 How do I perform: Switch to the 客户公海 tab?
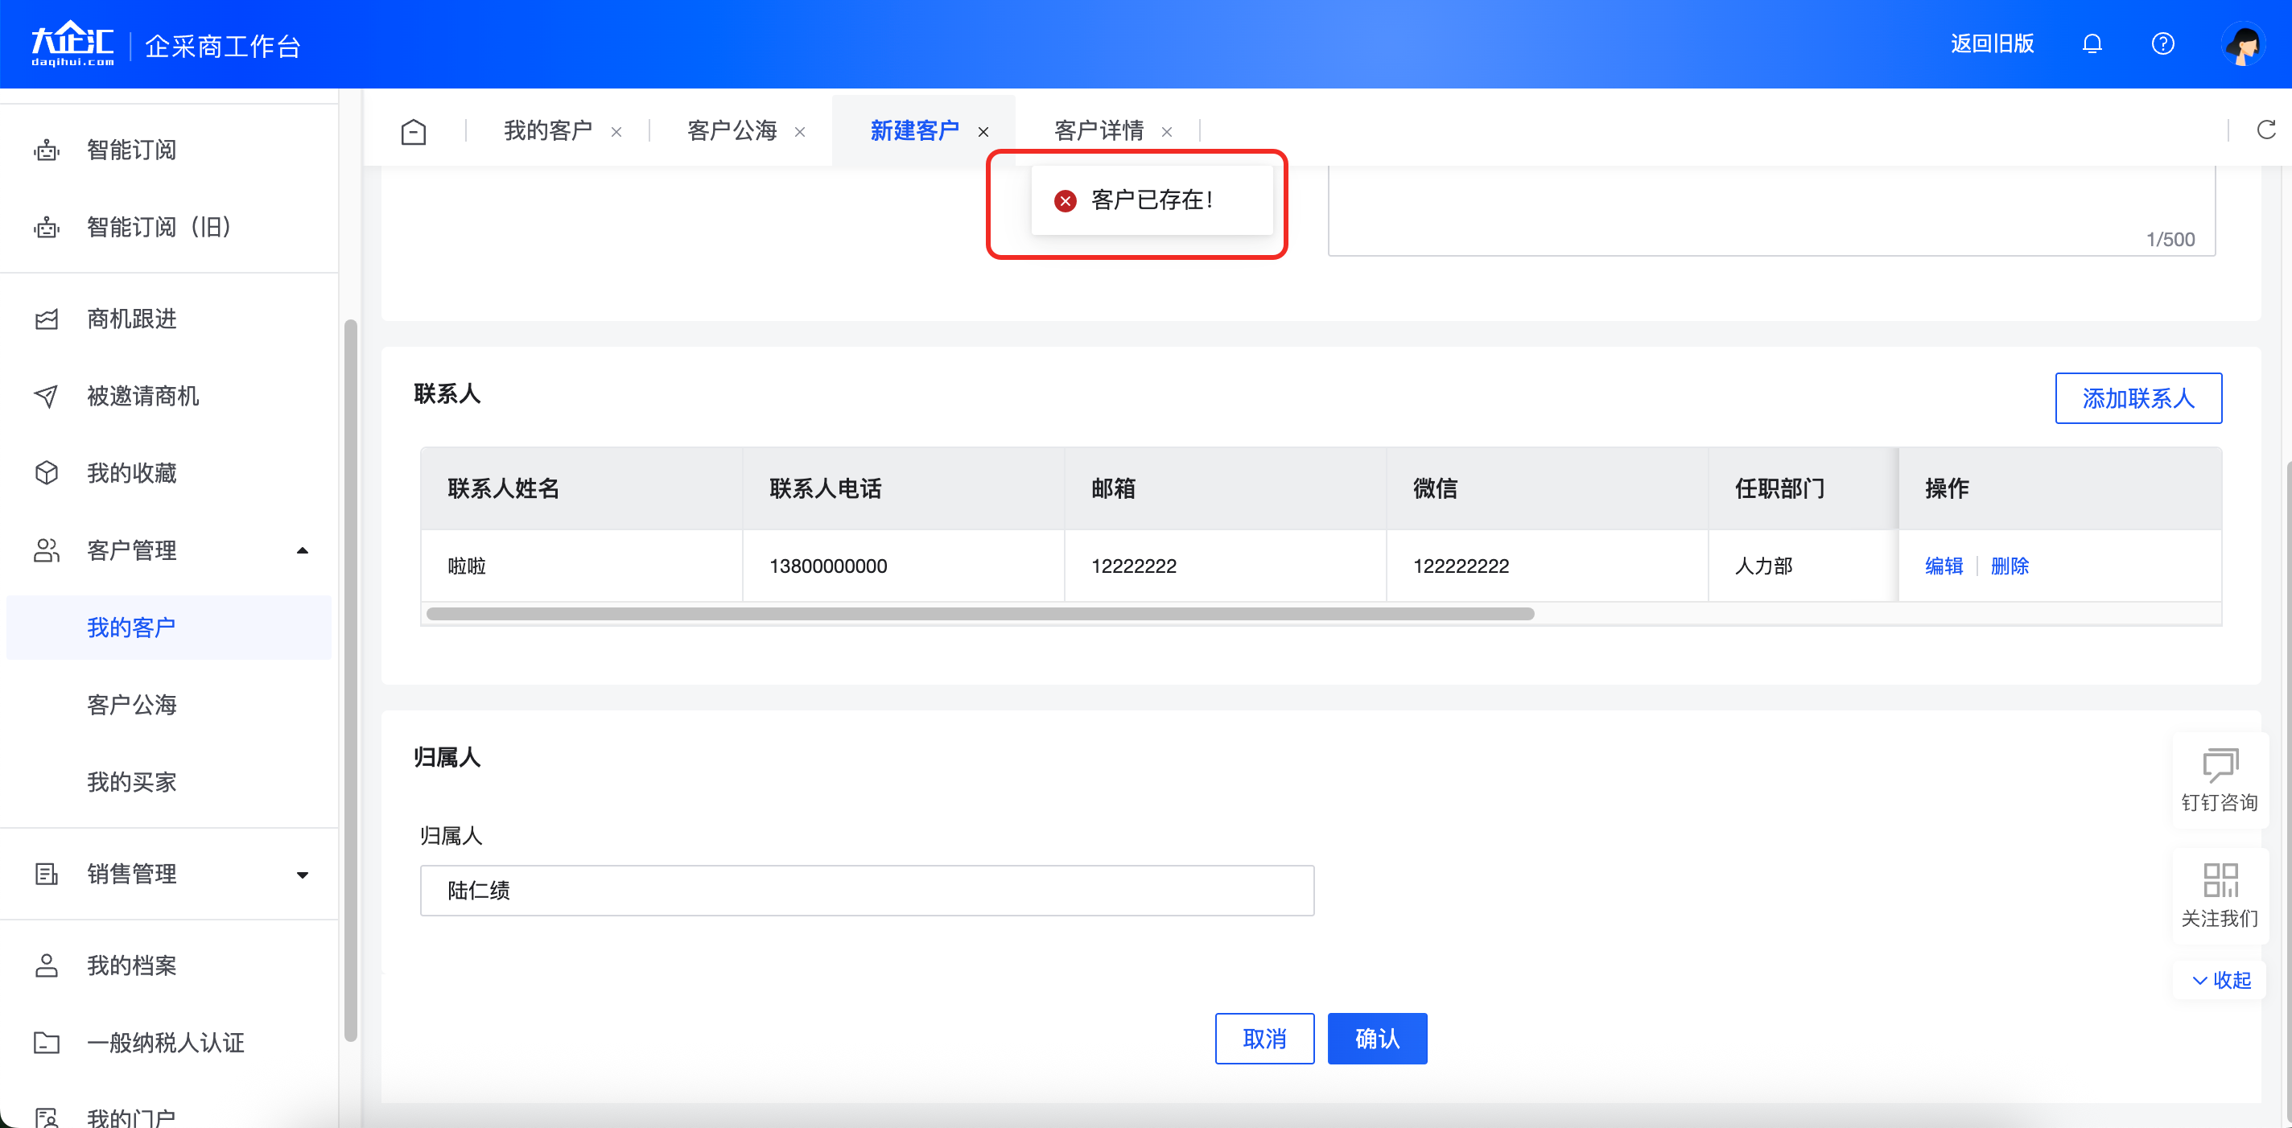click(732, 131)
